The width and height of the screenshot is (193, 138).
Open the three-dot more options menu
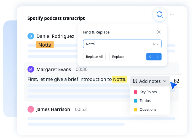(x=172, y=15)
